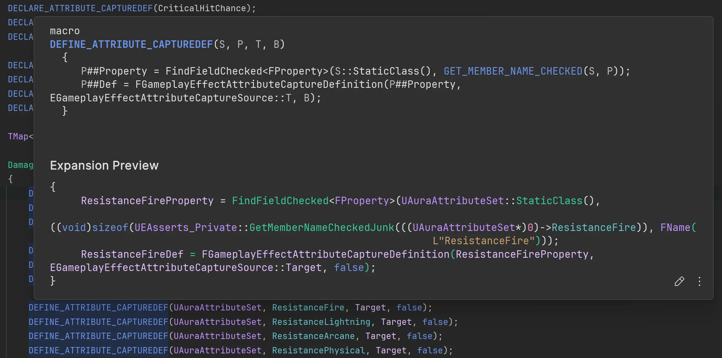722x358 pixels.
Task: Click UEAsserts_Private namespace in expansion
Action: pos(186,228)
